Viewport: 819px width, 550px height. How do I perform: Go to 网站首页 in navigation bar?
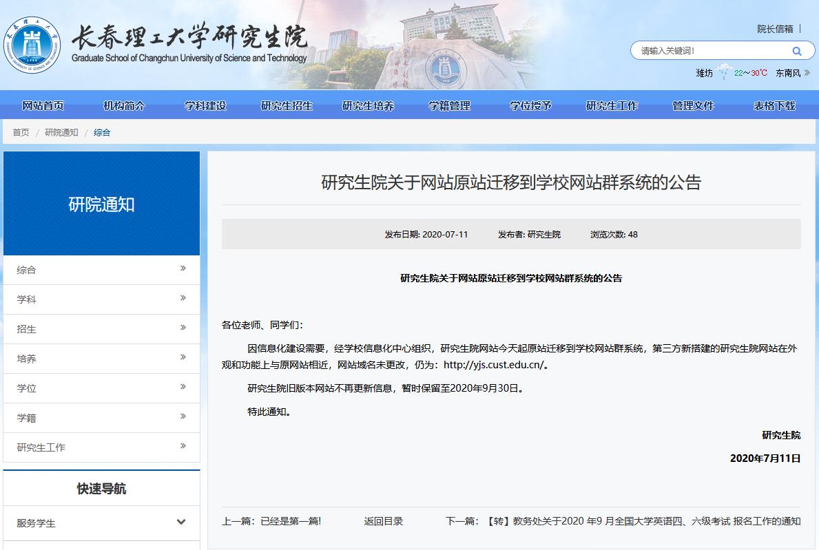(x=43, y=105)
